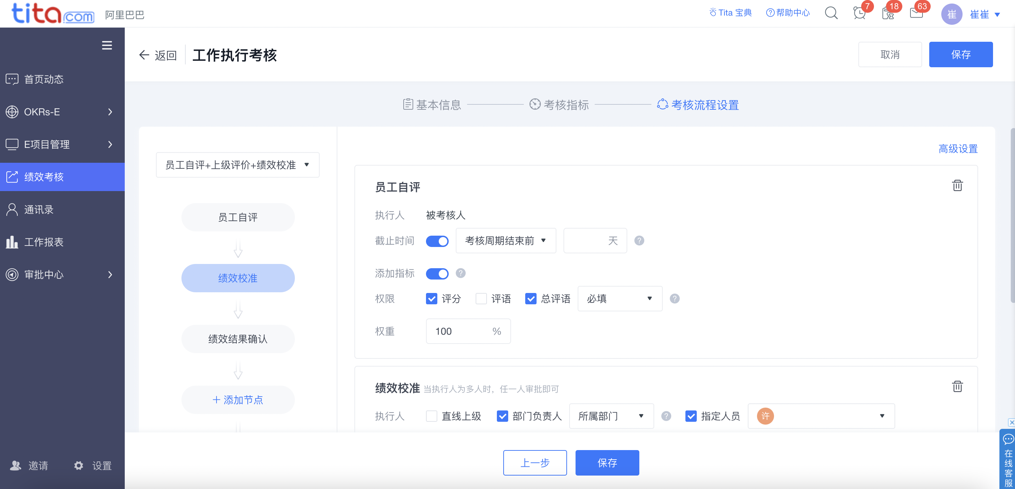
Task: Toggle 截止时间 switch
Action: [x=437, y=241]
